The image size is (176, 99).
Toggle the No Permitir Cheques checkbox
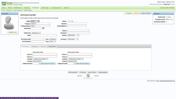point(167,22)
